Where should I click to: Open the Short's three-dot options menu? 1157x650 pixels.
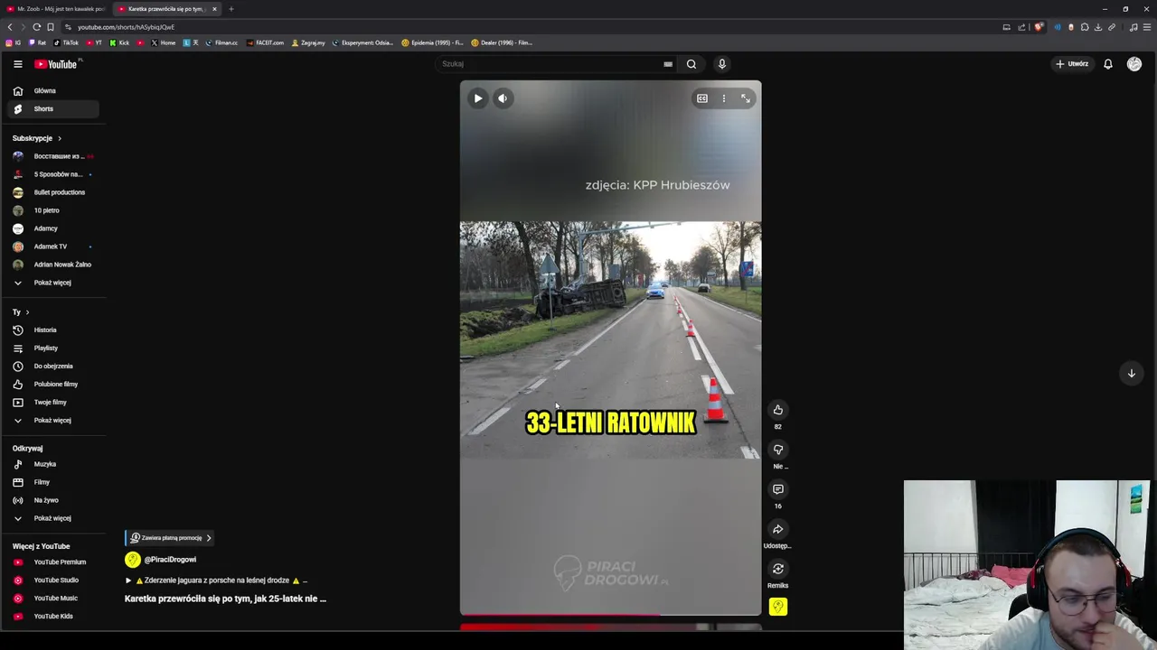pos(724,98)
